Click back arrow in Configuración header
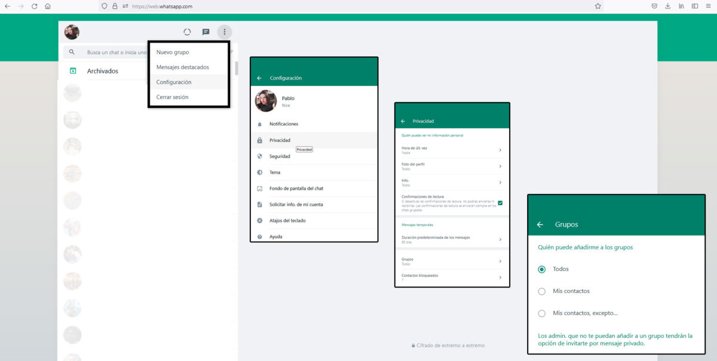The image size is (717, 361). (x=259, y=78)
